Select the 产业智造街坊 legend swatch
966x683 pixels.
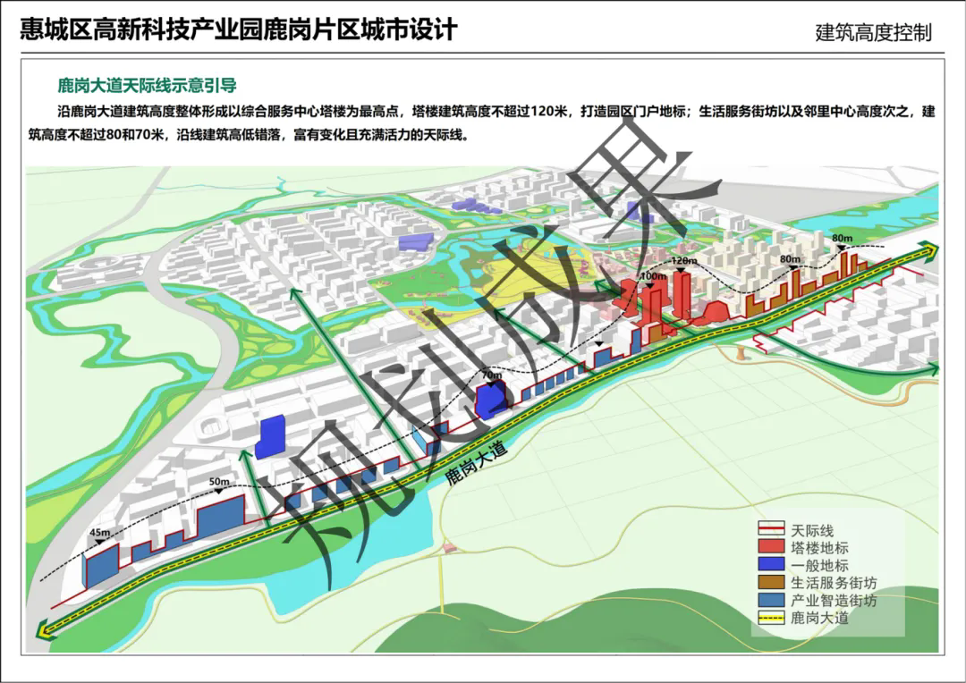point(772,600)
